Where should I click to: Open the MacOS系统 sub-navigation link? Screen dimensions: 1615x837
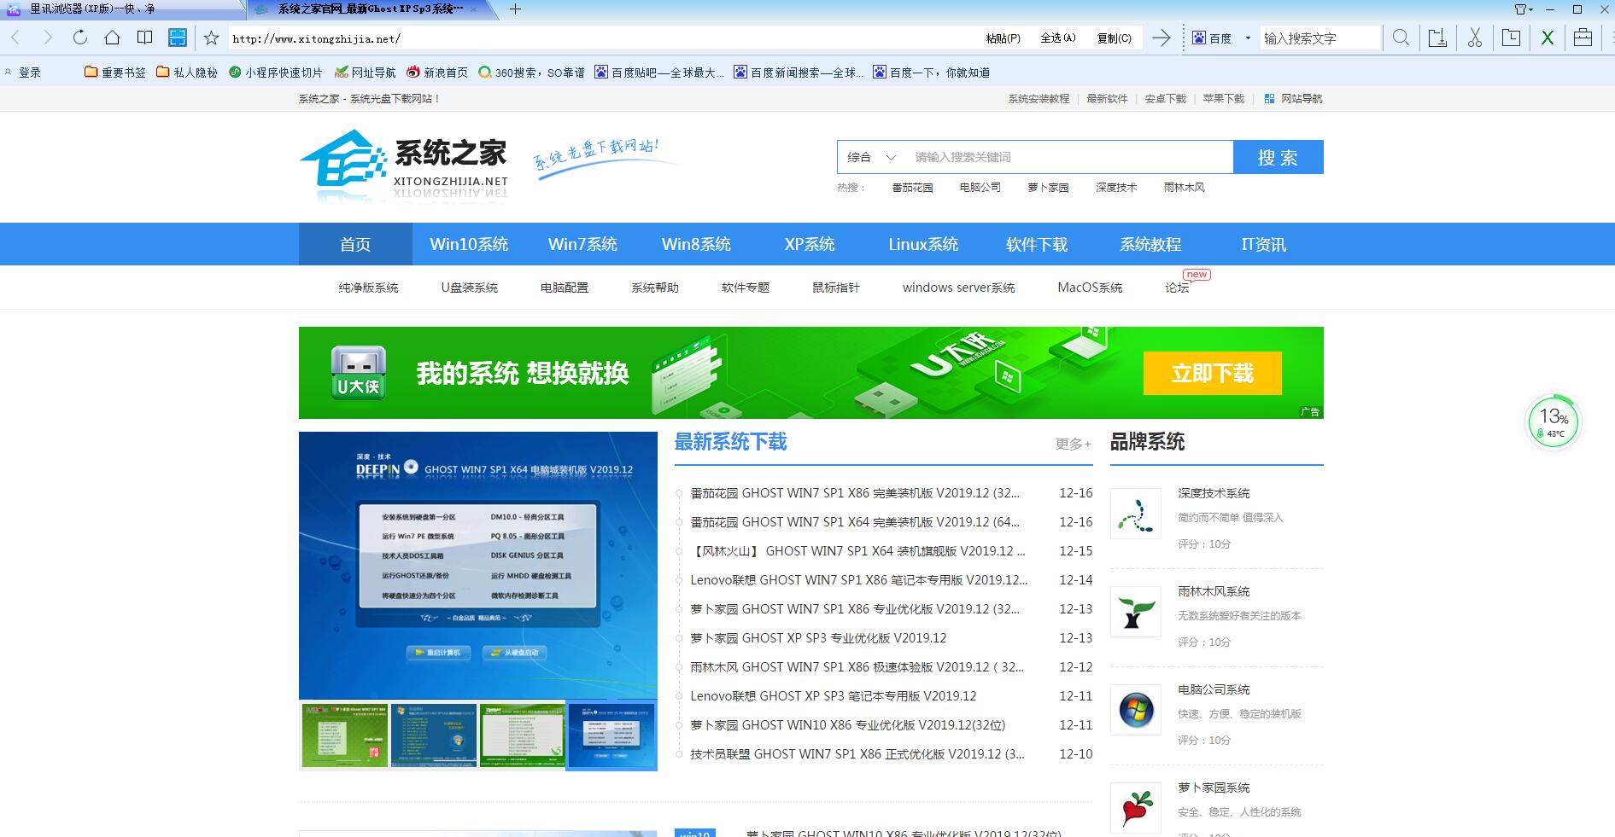[1090, 288]
